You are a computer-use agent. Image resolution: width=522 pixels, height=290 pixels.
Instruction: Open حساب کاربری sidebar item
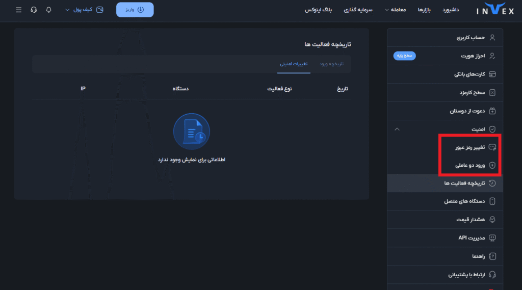445,37
